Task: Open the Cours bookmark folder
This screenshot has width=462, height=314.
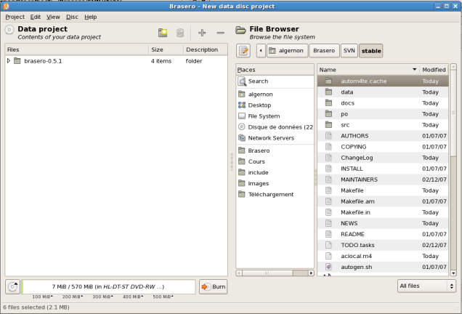Action: point(275,161)
